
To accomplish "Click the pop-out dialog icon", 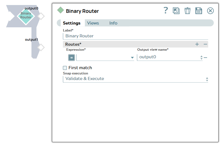I will pyautogui.click(x=176, y=11).
